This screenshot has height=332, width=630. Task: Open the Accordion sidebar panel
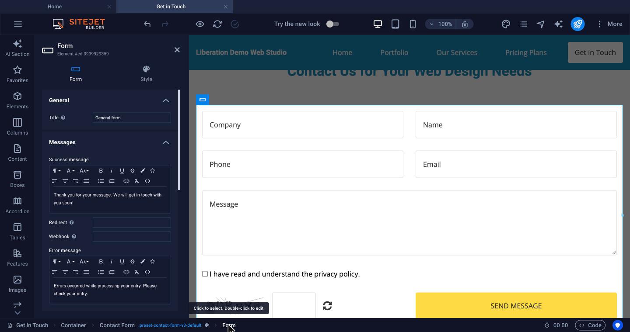pos(17,205)
